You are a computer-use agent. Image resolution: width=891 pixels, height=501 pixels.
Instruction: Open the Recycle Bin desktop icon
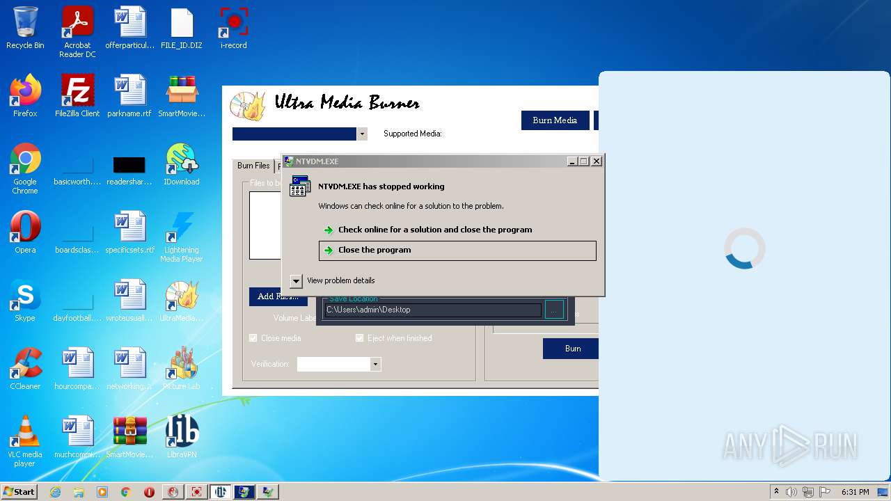click(25, 28)
